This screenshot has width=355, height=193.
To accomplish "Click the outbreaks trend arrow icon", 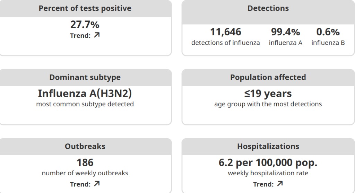I will click(x=97, y=184).
